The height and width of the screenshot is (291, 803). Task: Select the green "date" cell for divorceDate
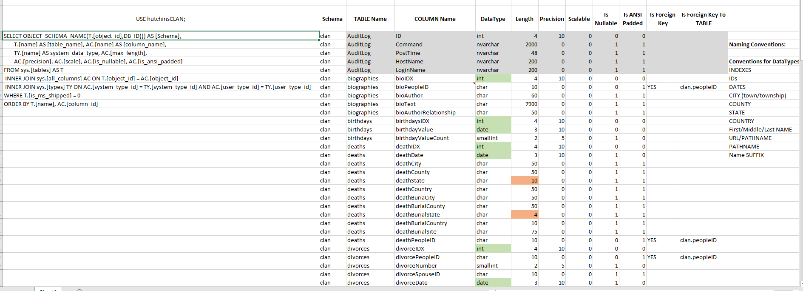point(493,283)
